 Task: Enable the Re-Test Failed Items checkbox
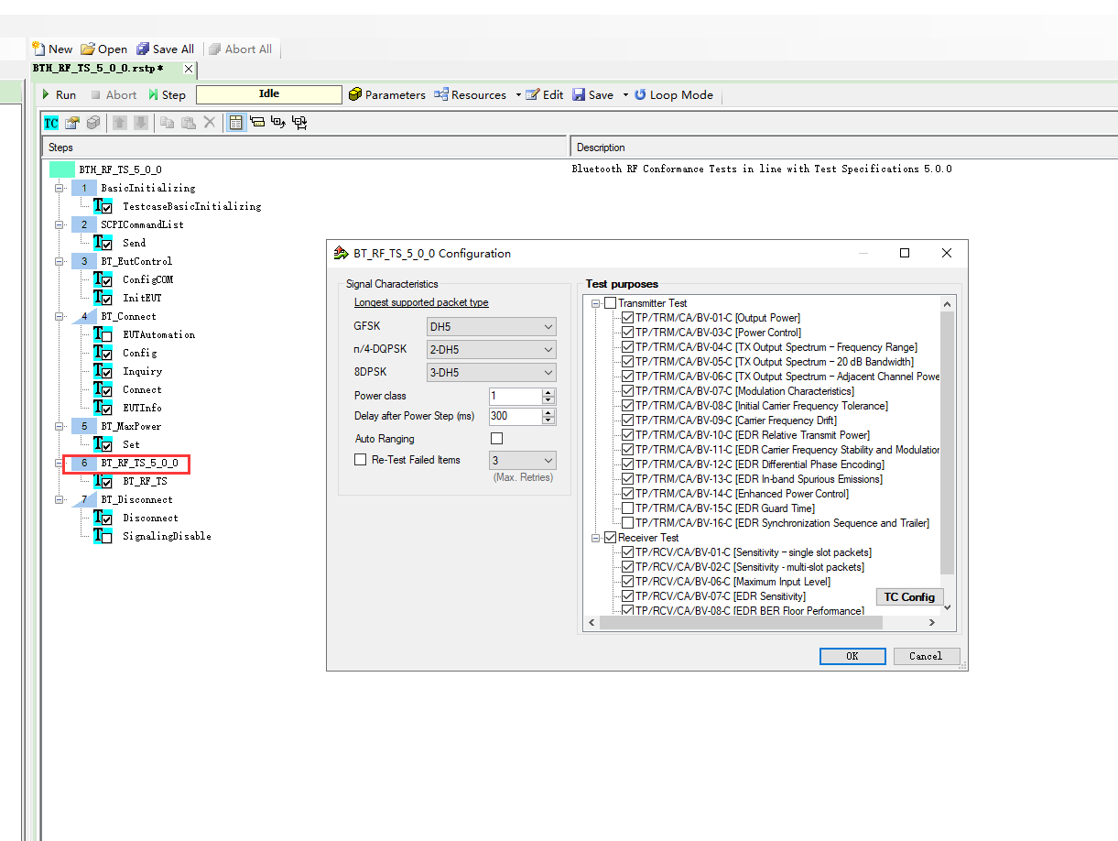361,460
